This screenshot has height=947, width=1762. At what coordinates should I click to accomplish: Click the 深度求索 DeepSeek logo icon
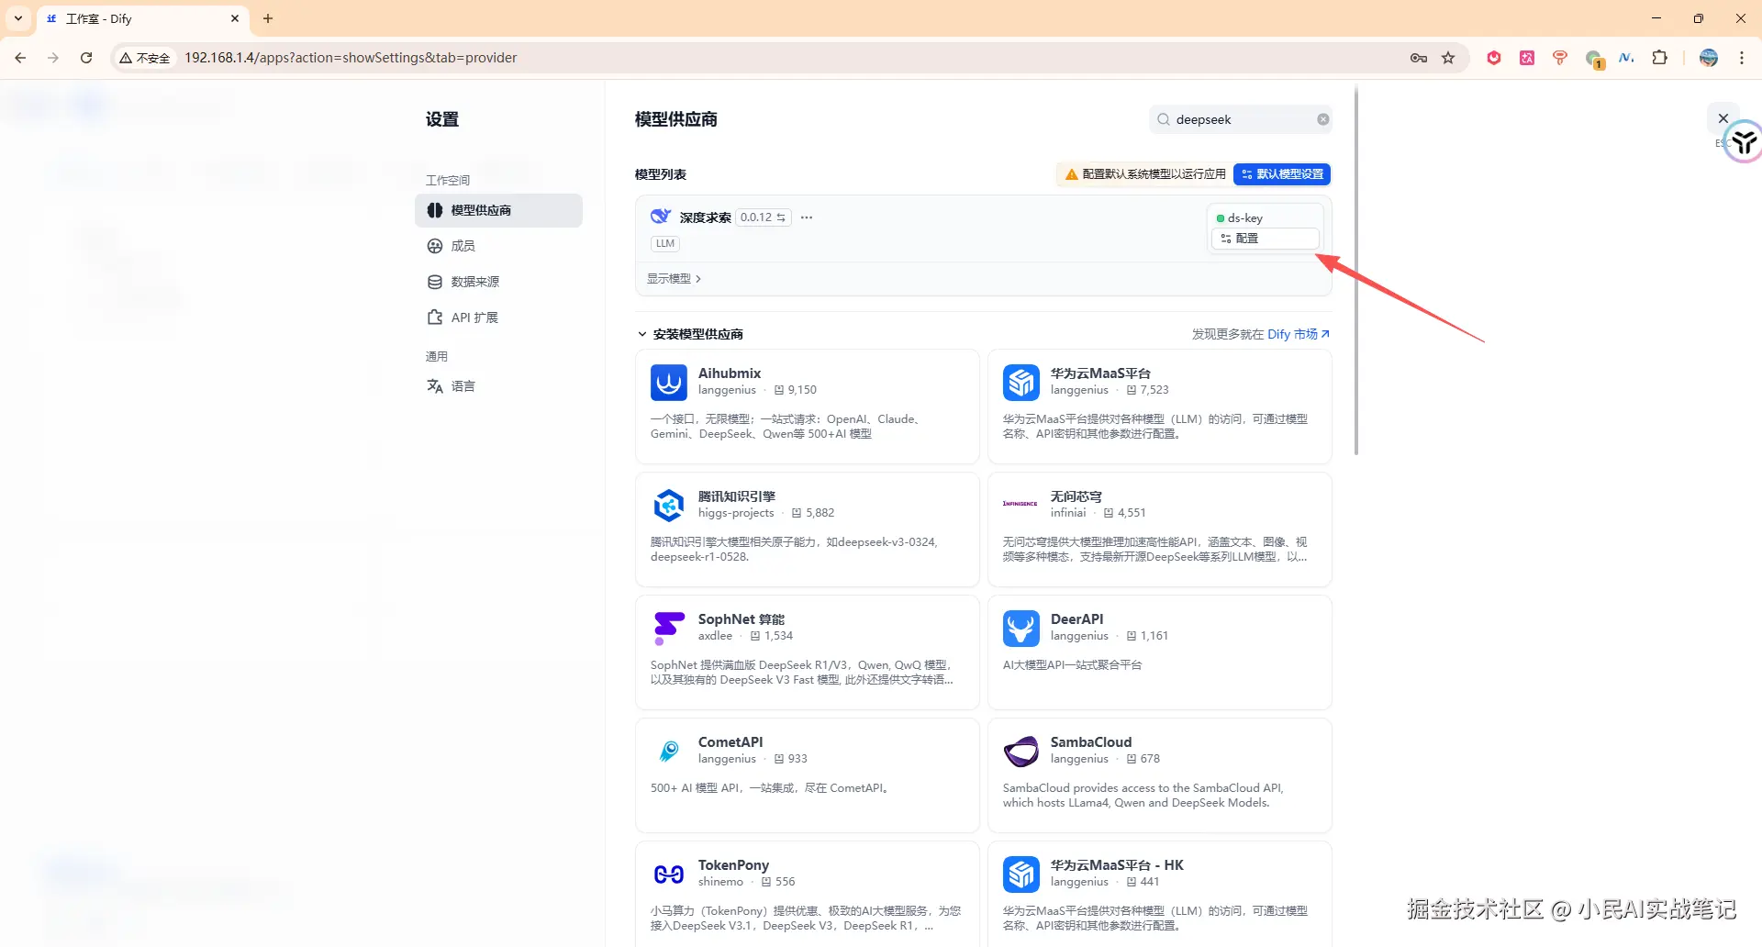pyautogui.click(x=661, y=217)
